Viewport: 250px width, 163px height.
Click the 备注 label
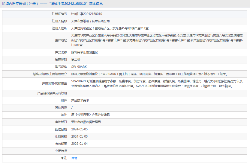64,115
